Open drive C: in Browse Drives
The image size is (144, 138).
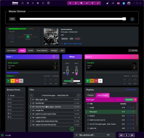[15, 99]
